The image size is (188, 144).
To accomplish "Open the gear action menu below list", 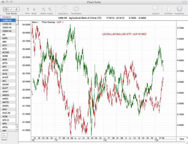I will tap(4, 135).
